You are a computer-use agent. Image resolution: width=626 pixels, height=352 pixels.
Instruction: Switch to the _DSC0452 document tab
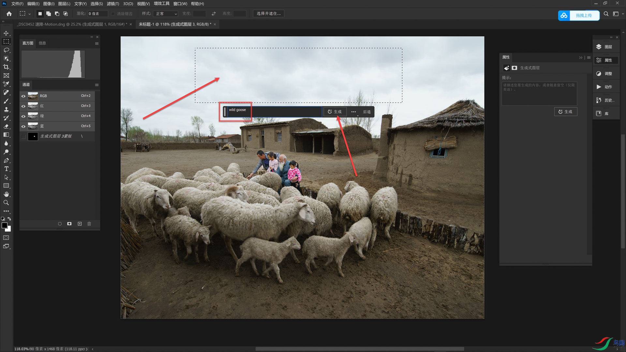pyautogui.click(x=72, y=24)
